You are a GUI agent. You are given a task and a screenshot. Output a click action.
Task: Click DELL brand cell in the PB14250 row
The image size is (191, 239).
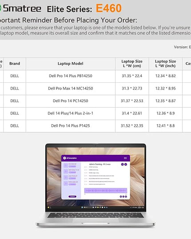15,76
